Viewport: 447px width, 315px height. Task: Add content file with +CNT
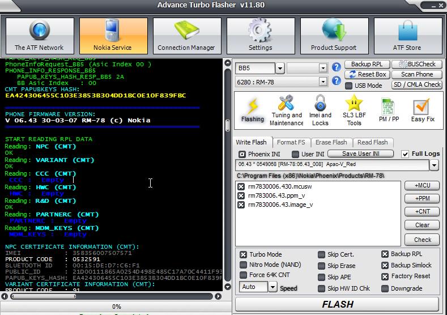422,211
